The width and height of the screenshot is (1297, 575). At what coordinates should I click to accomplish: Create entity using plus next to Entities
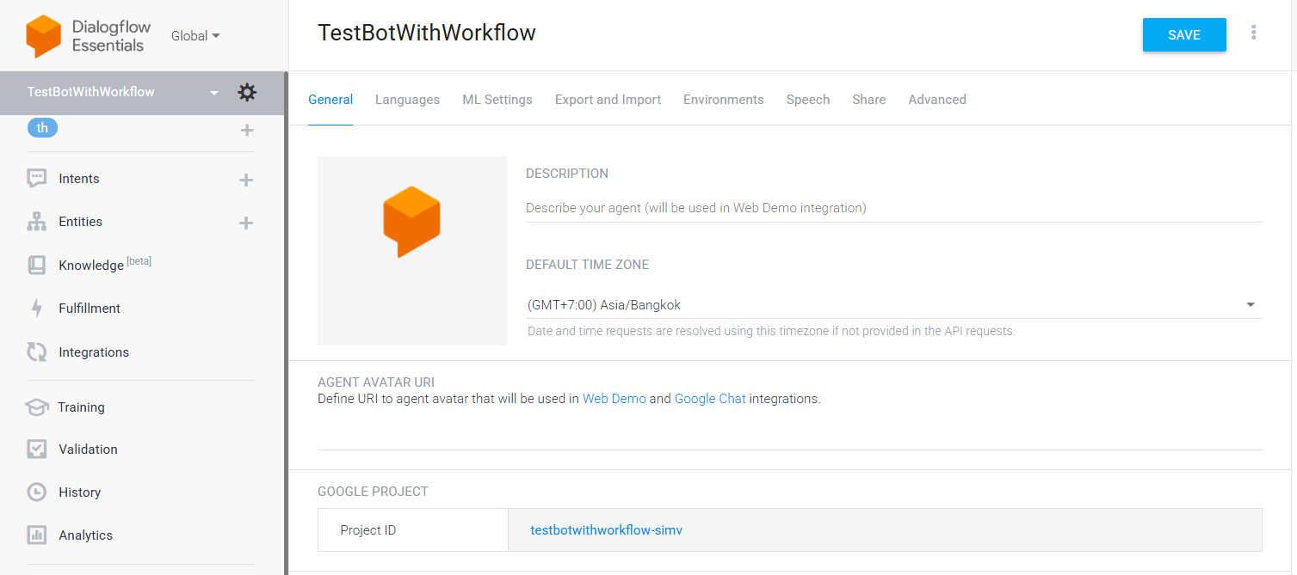(246, 223)
